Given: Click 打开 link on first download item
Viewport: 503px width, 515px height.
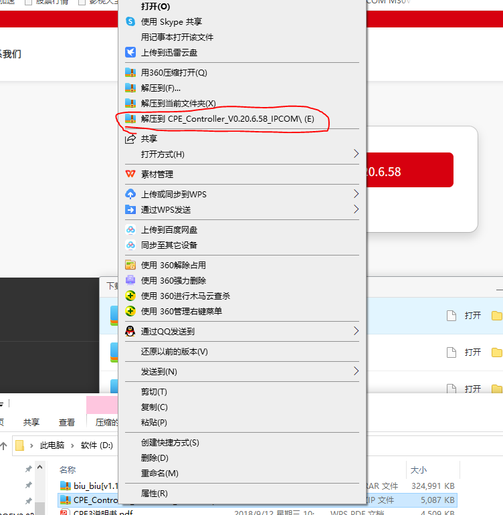Looking at the screenshot, I should pyautogui.click(x=472, y=315).
